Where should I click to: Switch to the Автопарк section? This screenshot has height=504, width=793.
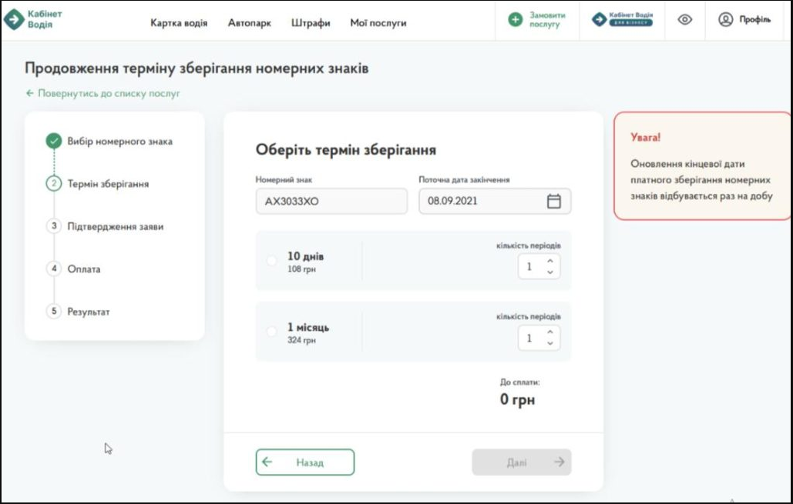click(x=249, y=23)
